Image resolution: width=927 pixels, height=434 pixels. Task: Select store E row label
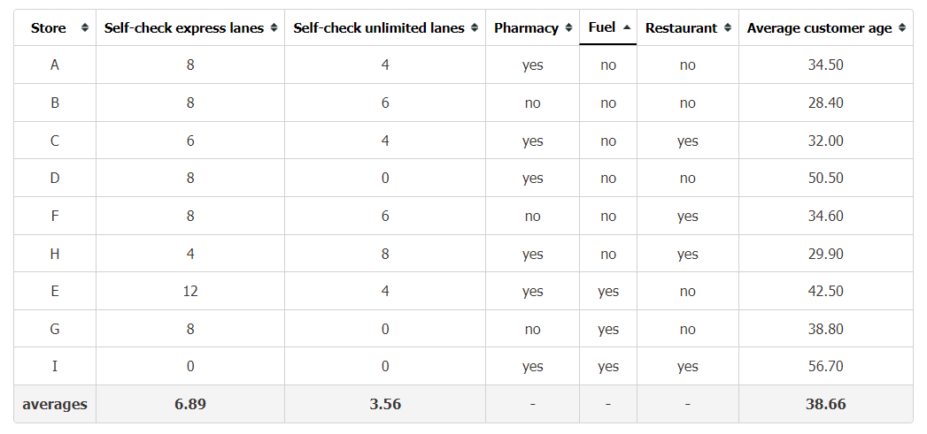tap(54, 291)
